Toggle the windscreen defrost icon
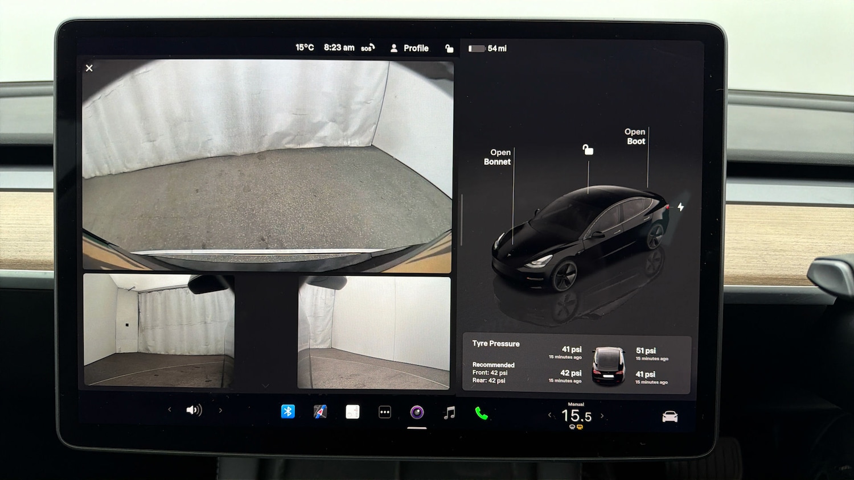 pos(572,426)
